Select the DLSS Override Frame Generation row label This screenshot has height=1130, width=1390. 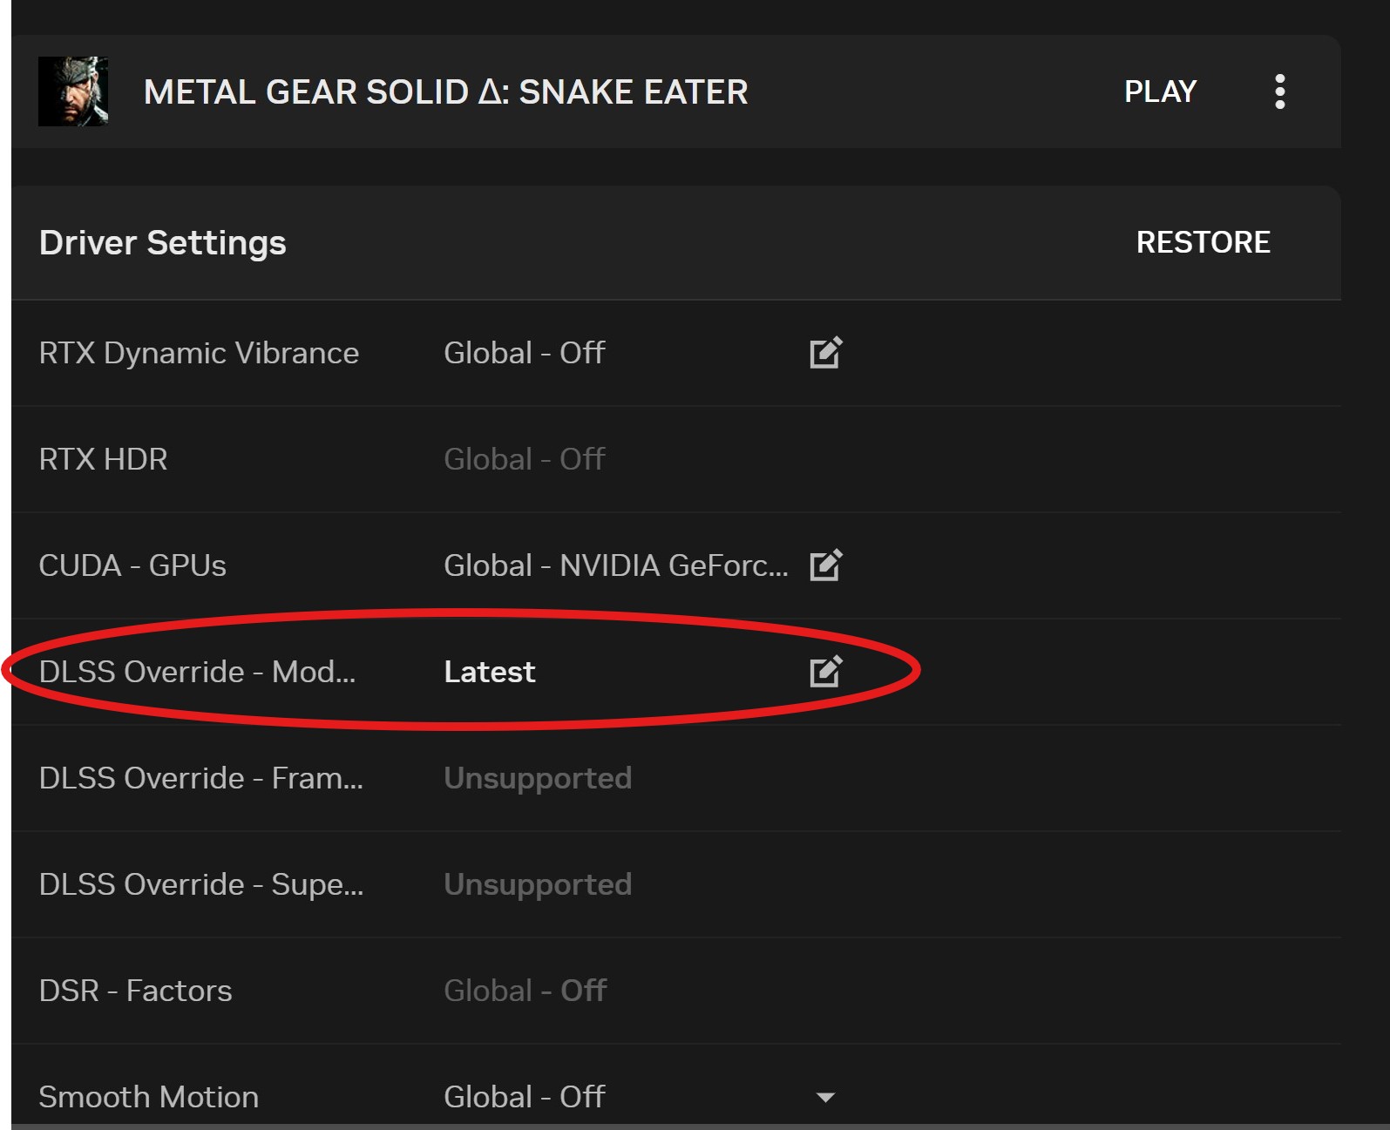[200, 778]
